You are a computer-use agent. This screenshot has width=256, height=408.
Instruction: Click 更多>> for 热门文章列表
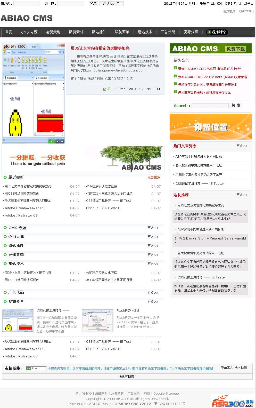[242, 146]
